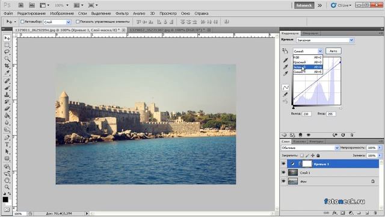Toggle visibility of the Кривые 1 layer
Viewport: 385px width, 217px height.
(x=283, y=163)
